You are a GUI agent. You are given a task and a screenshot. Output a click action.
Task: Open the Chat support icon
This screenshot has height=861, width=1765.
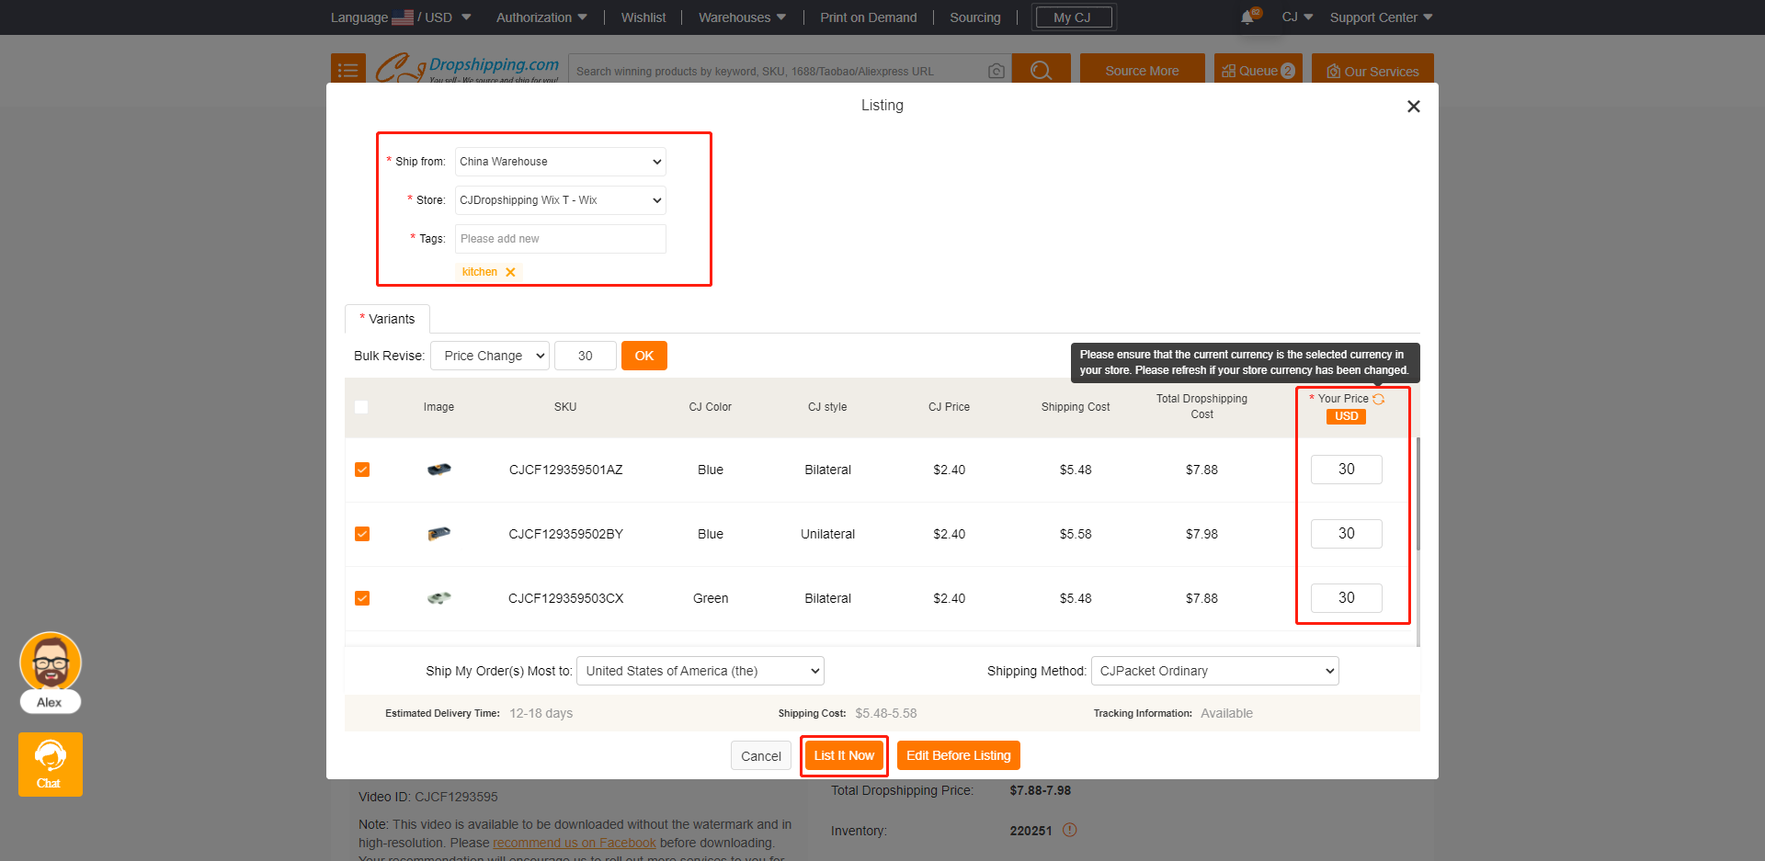pos(51,764)
